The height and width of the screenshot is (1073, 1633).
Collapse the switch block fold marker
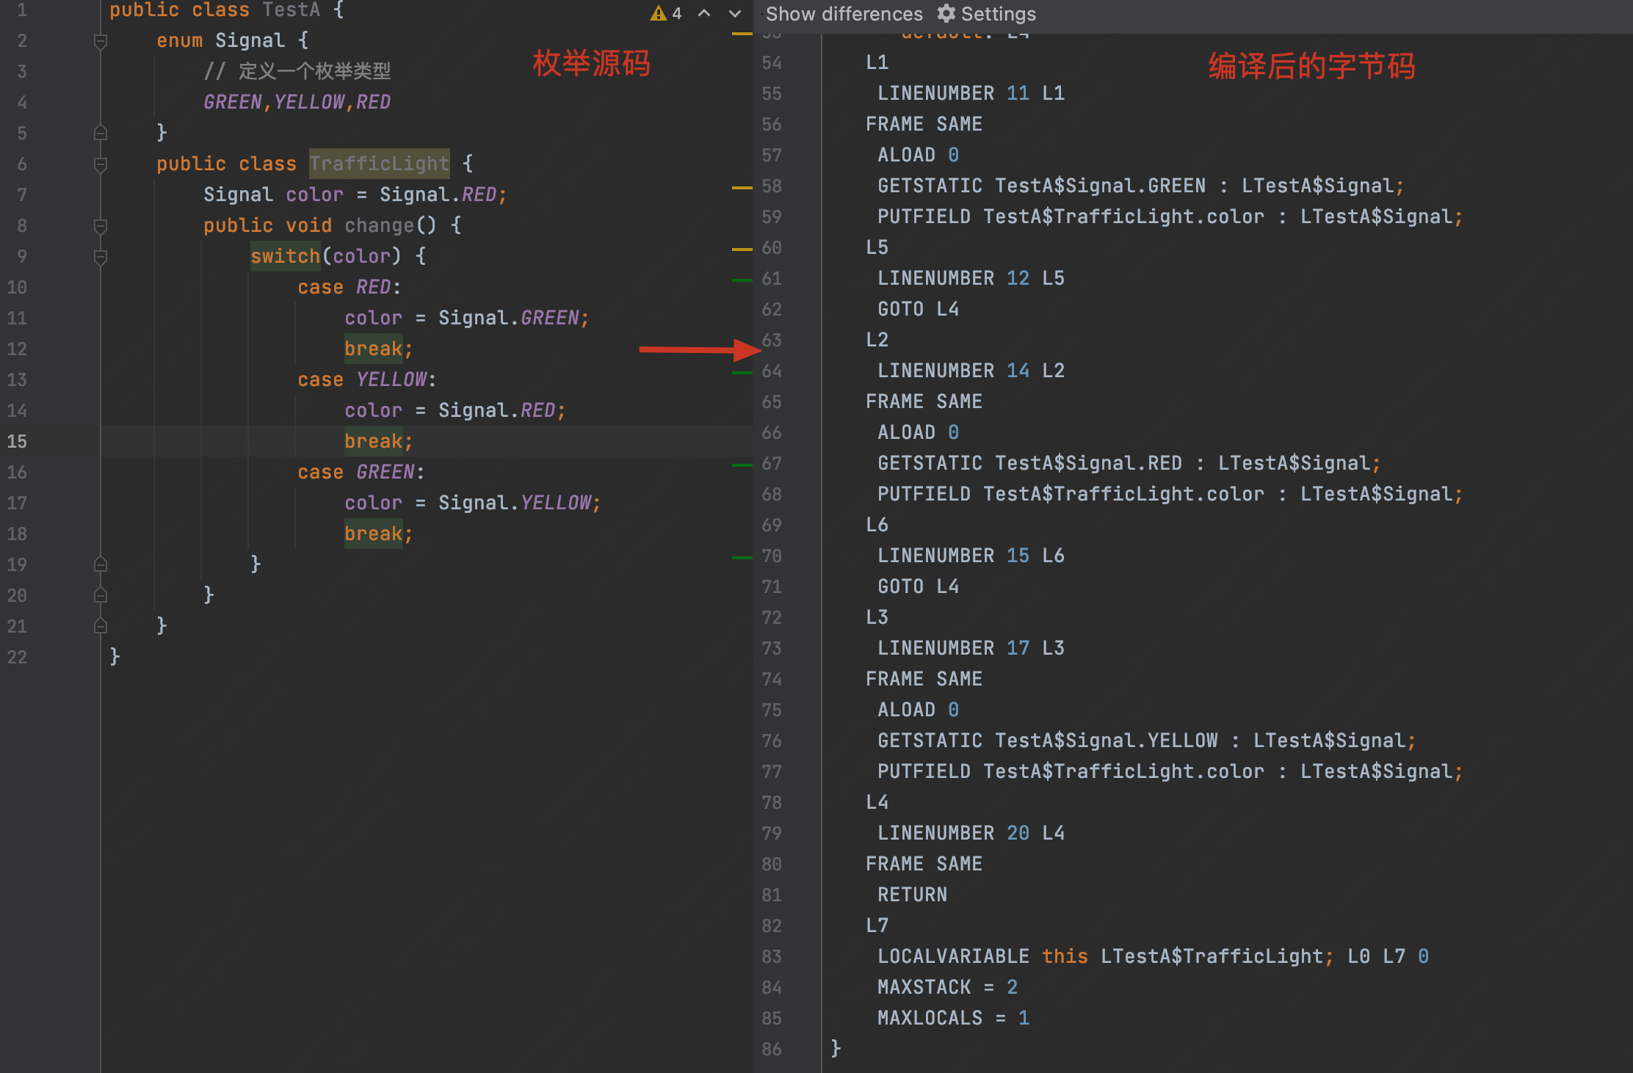[x=101, y=257]
